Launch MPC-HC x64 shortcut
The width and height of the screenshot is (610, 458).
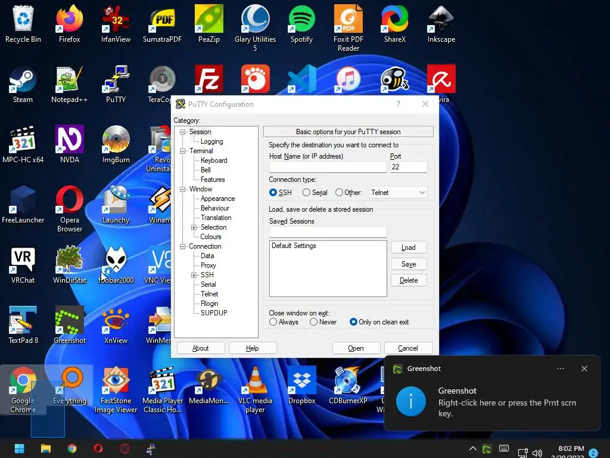coord(23,144)
